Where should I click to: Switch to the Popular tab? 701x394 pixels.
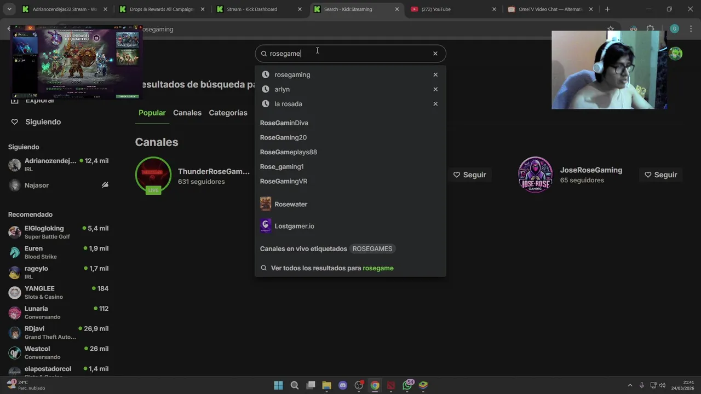click(152, 113)
